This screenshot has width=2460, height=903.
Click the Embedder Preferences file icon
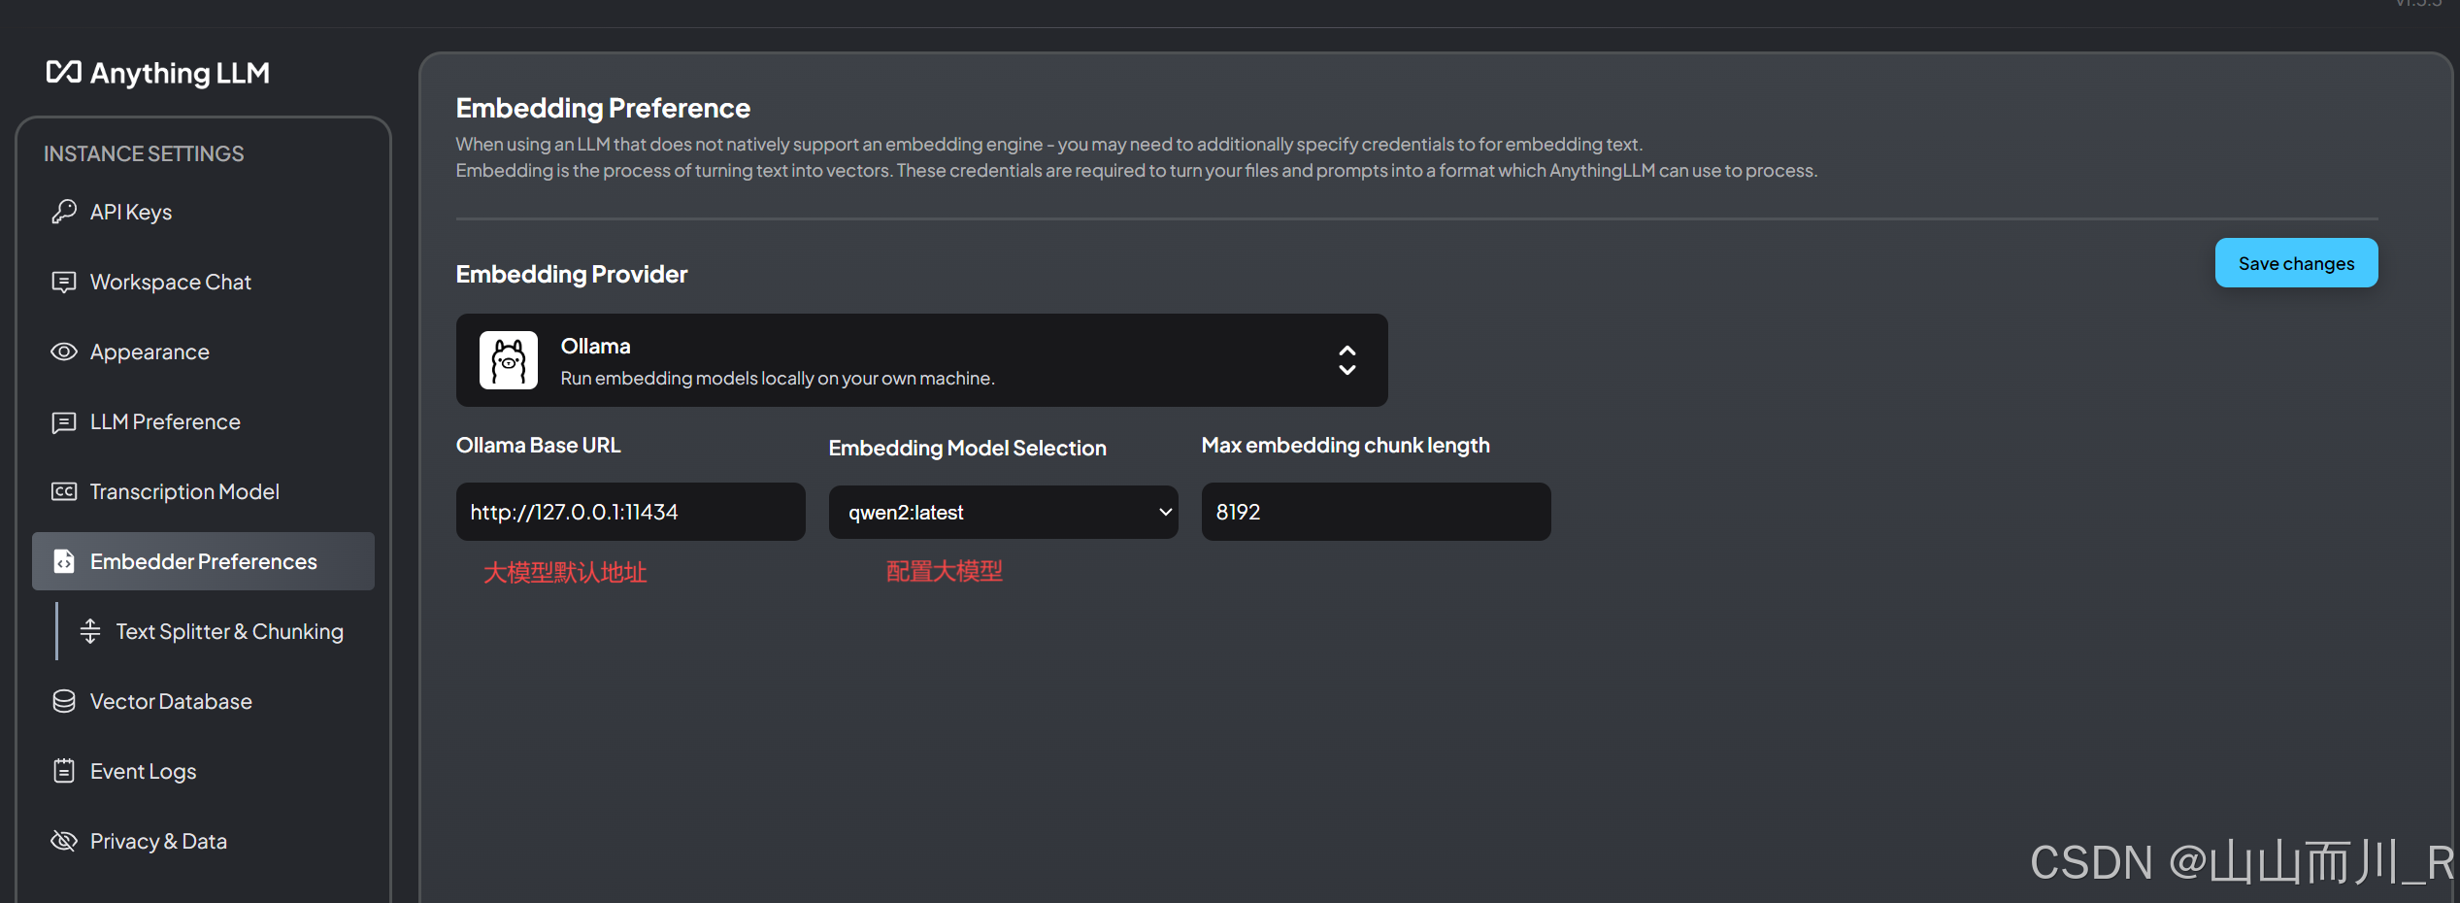coord(64,561)
